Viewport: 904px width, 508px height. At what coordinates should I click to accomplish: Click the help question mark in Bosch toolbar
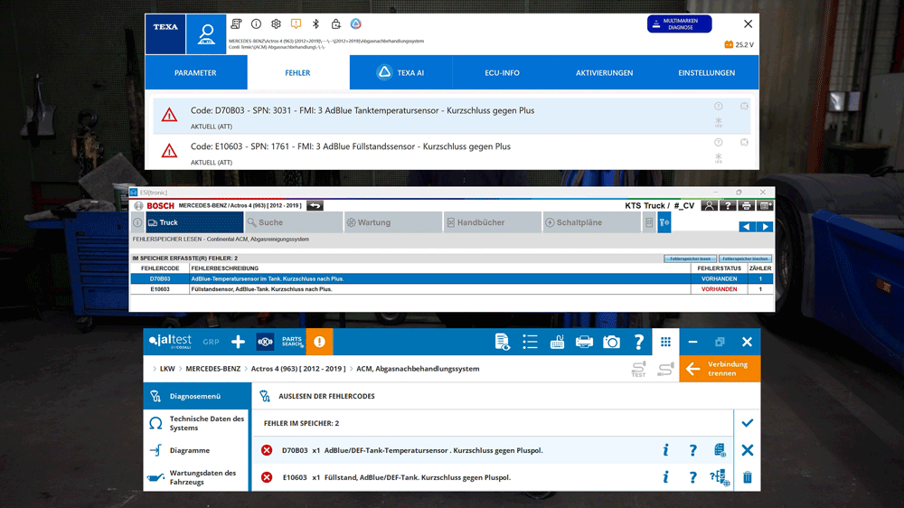click(x=728, y=206)
